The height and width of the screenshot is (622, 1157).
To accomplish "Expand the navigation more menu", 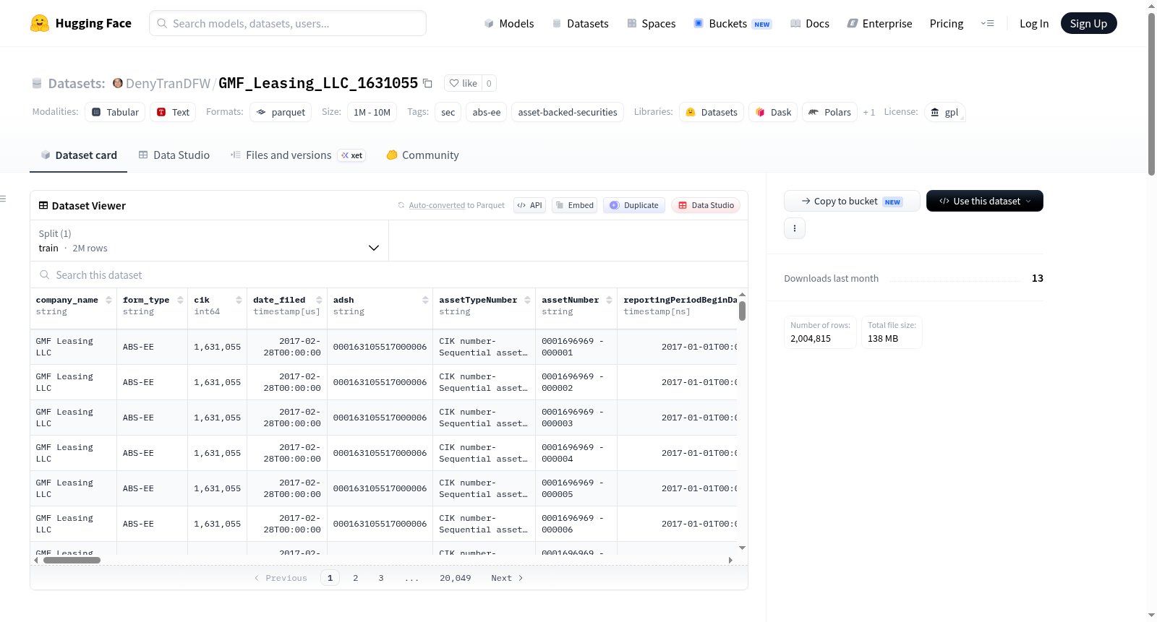I will (987, 23).
